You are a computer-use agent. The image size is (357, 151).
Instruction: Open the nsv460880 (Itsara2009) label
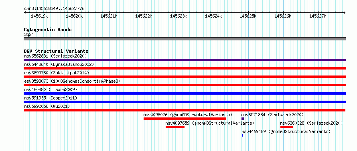point(51,89)
